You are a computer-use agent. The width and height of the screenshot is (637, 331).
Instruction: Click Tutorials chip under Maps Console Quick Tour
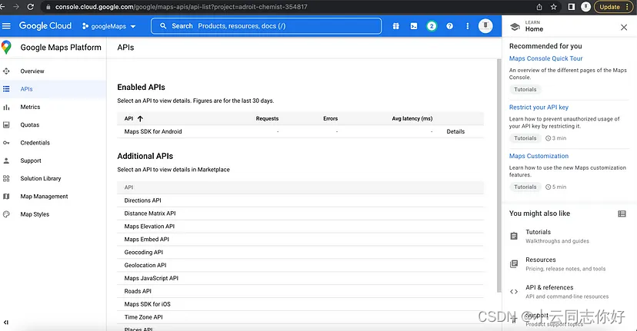(525, 89)
